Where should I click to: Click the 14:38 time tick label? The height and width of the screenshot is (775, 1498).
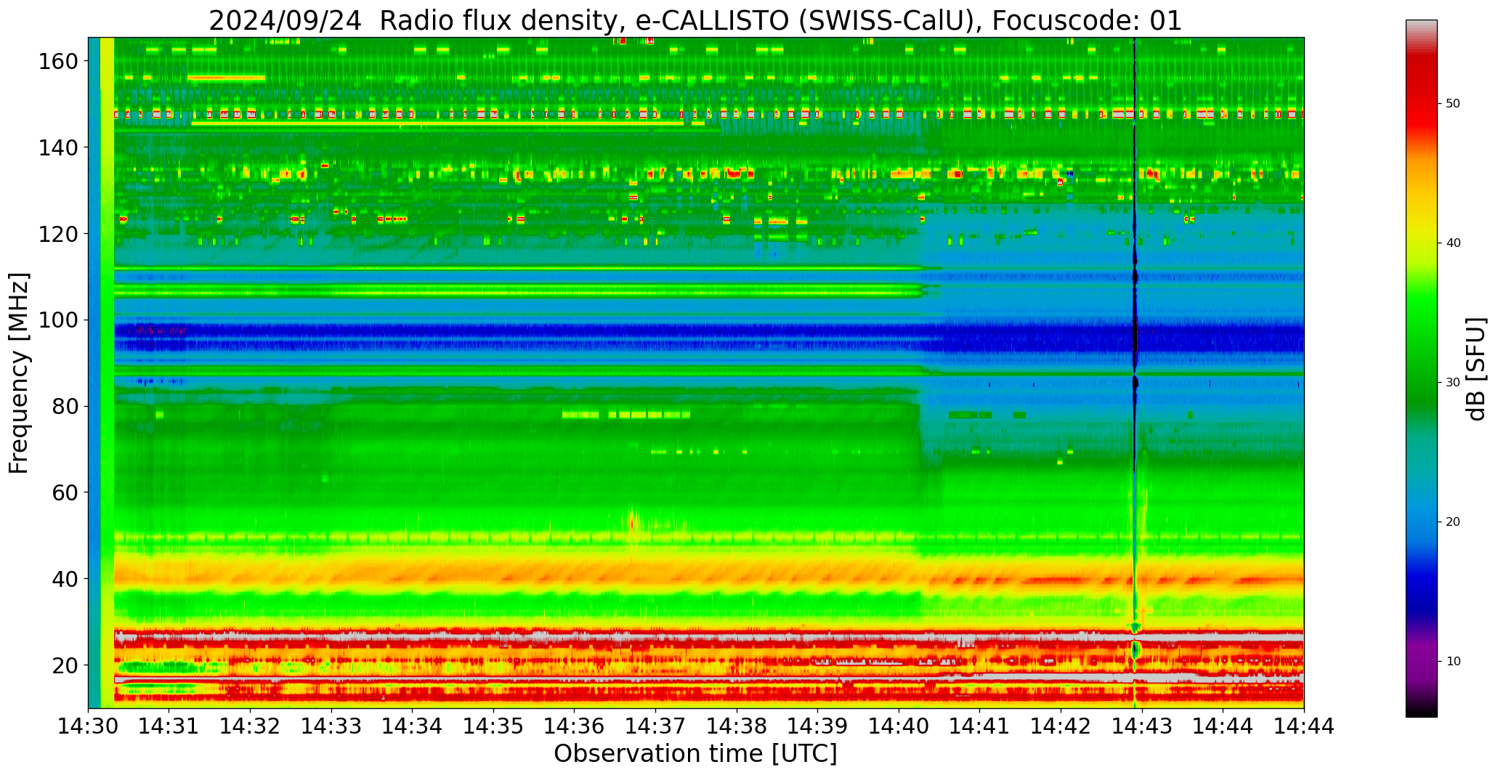[737, 726]
